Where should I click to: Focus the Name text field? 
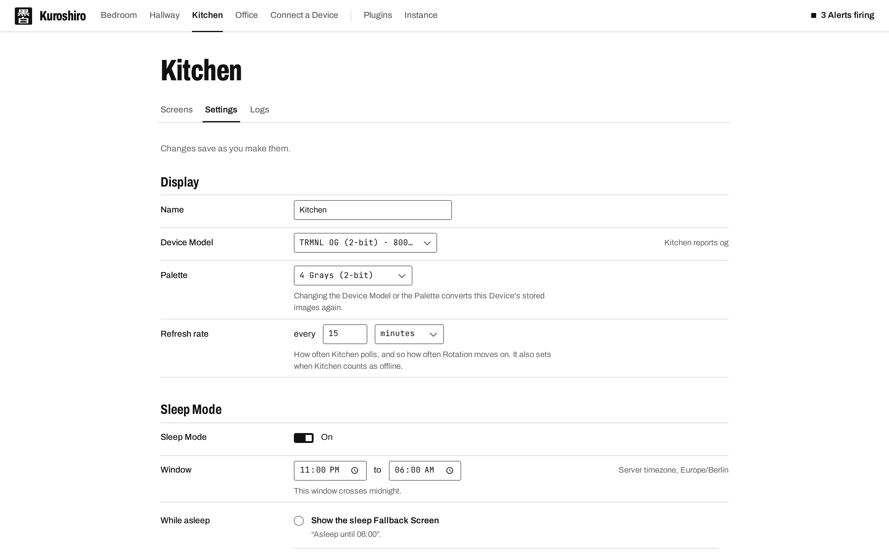point(373,210)
